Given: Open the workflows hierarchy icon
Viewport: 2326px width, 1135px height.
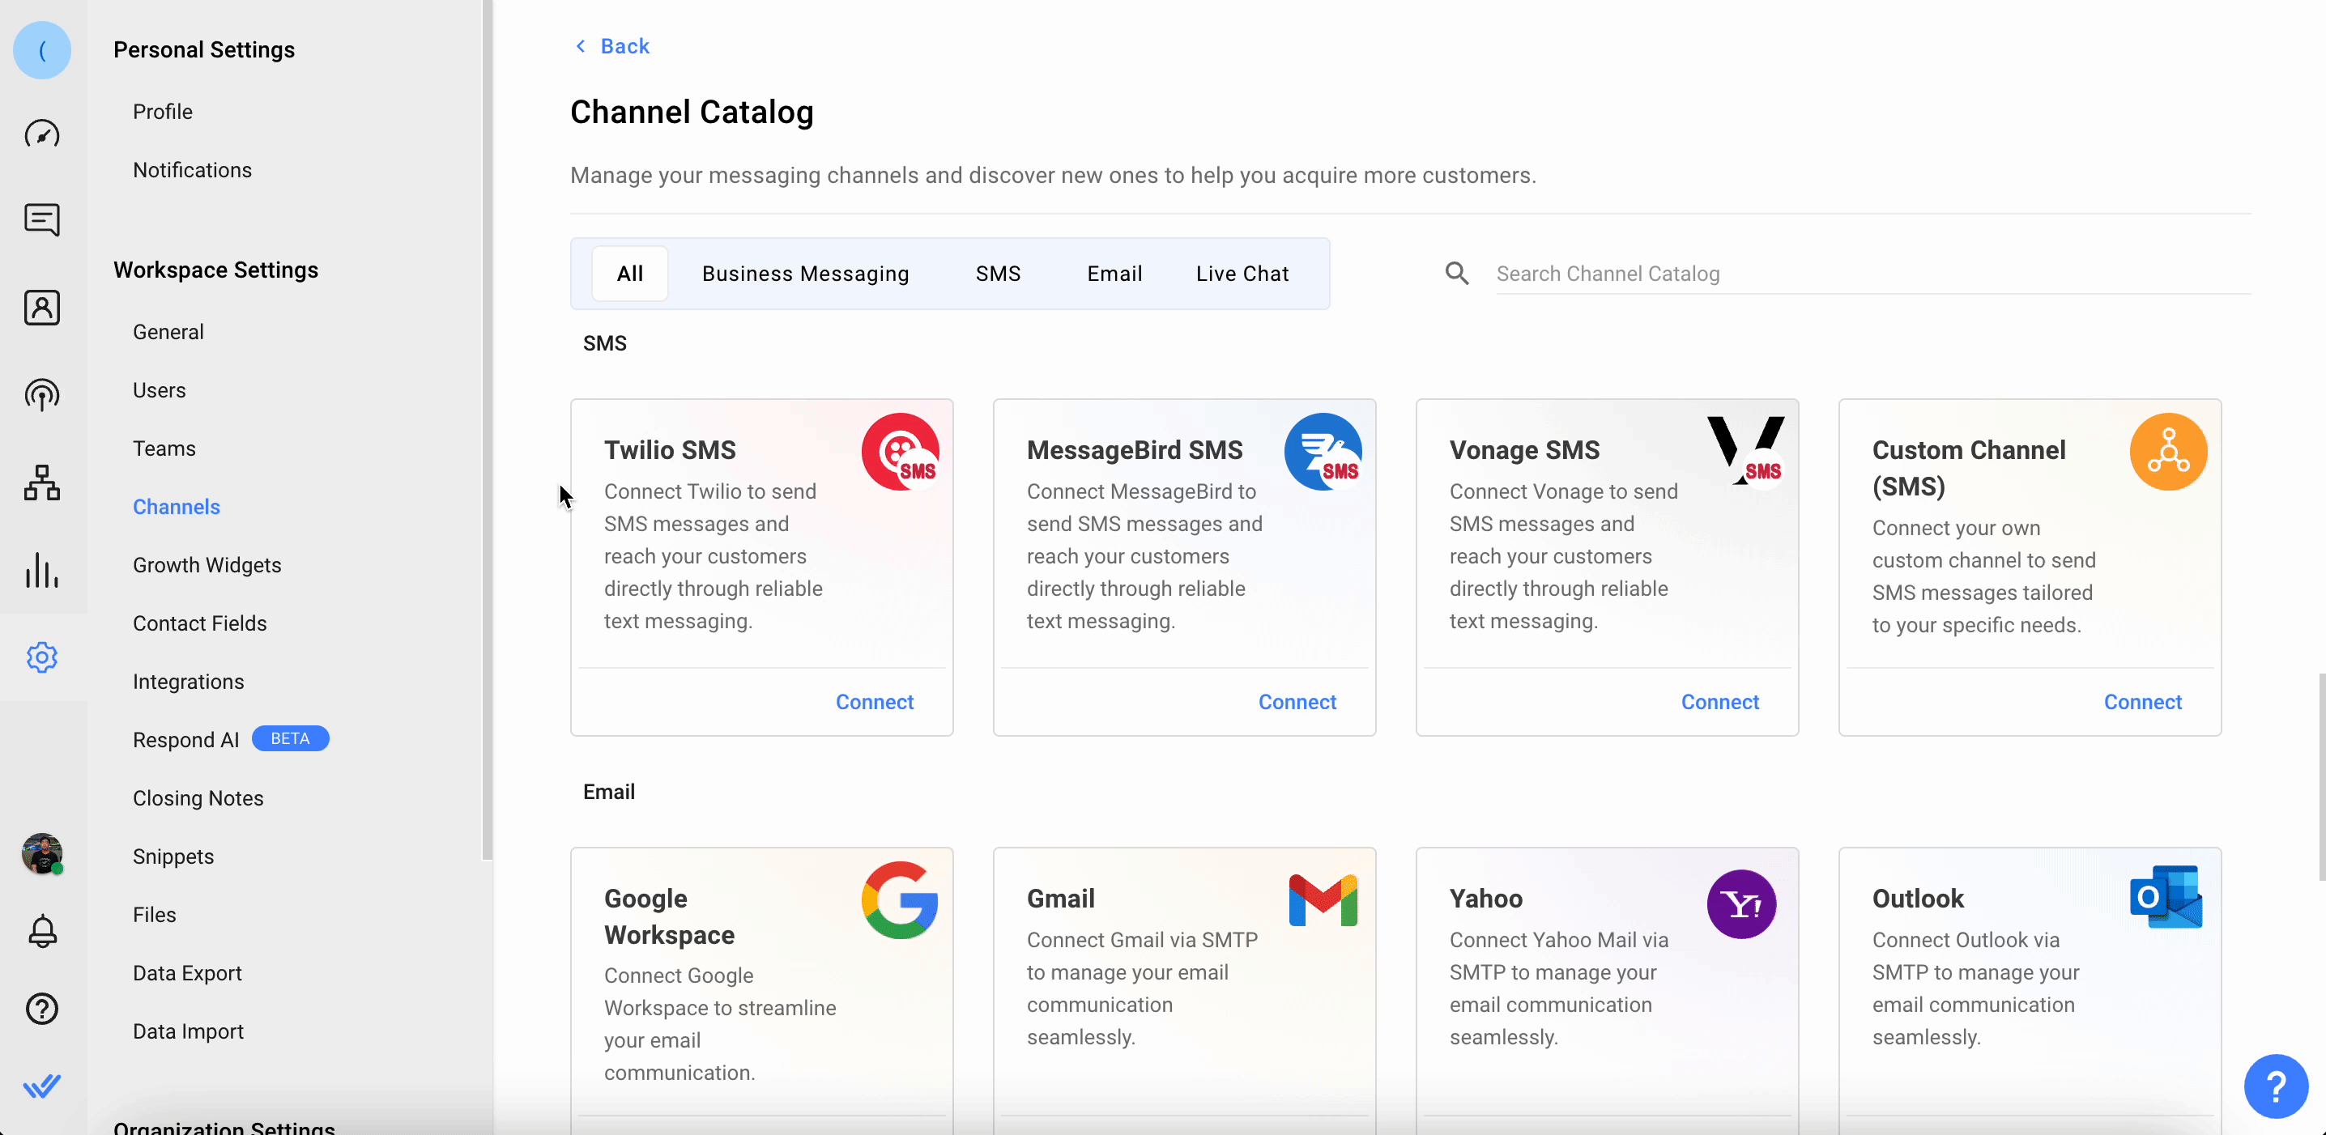Looking at the screenshot, I should pyautogui.click(x=41, y=482).
